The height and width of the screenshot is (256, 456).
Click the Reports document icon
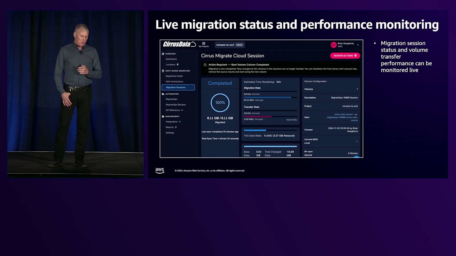[x=176, y=127]
